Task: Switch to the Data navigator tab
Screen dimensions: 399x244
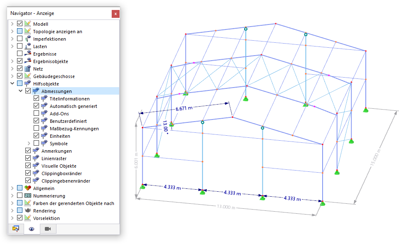Action: 15,229
